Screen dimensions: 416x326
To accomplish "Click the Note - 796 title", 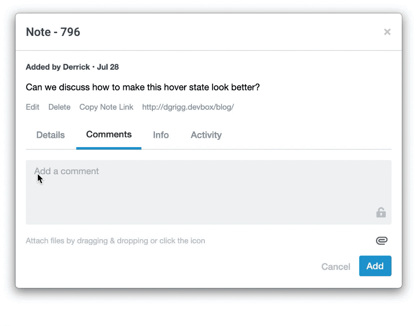I will tap(53, 32).
